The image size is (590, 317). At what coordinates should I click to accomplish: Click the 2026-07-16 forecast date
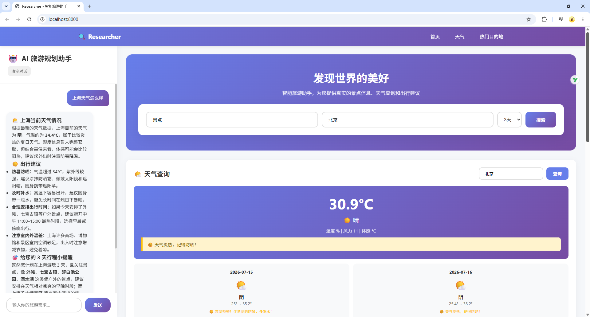[x=461, y=272]
